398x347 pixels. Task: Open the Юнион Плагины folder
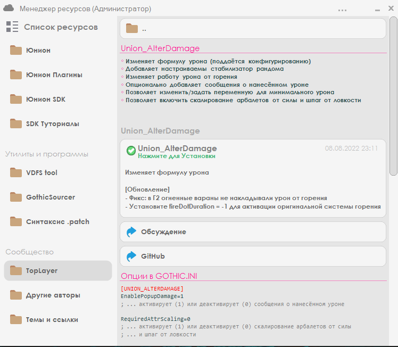(58, 75)
